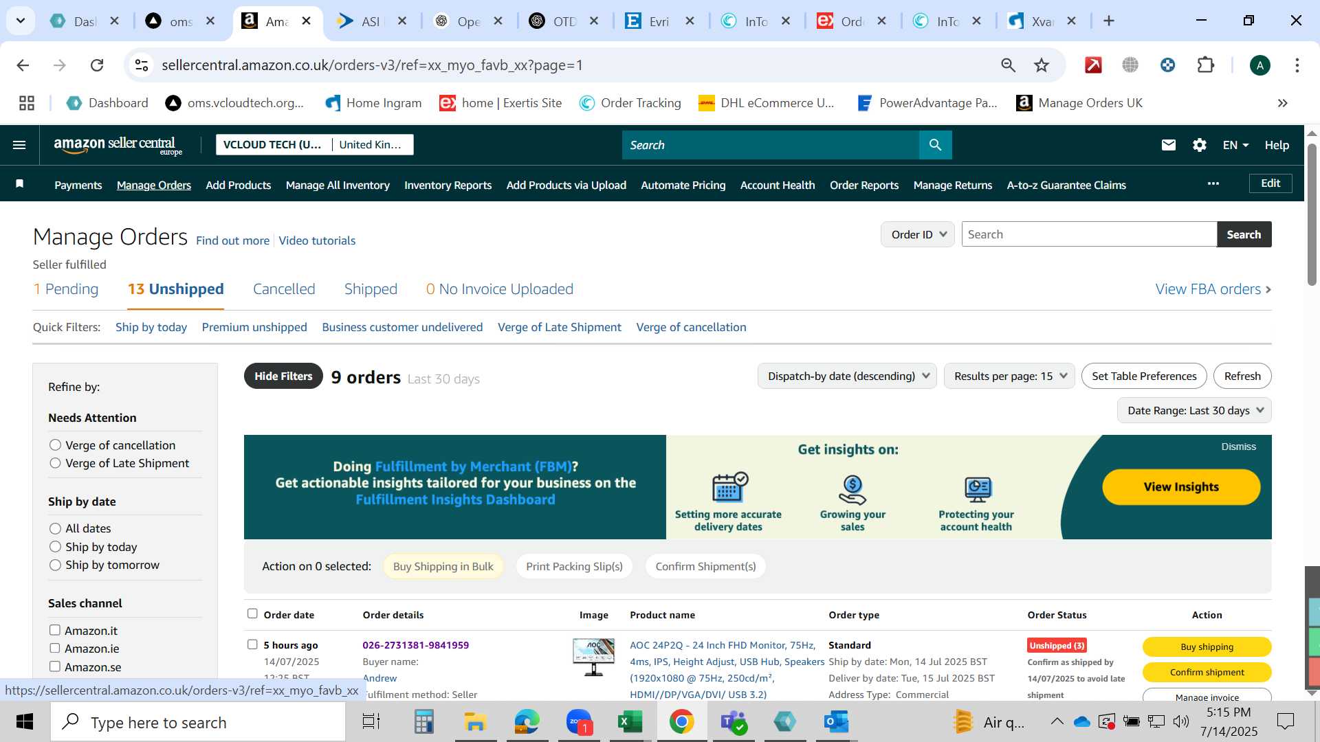Viewport: 1320px width, 742px height.
Task: Click the order search input field
Action: click(1089, 234)
